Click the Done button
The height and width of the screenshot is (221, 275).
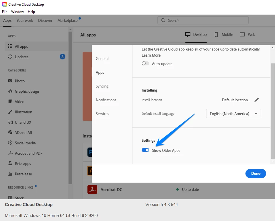[256, 173]
